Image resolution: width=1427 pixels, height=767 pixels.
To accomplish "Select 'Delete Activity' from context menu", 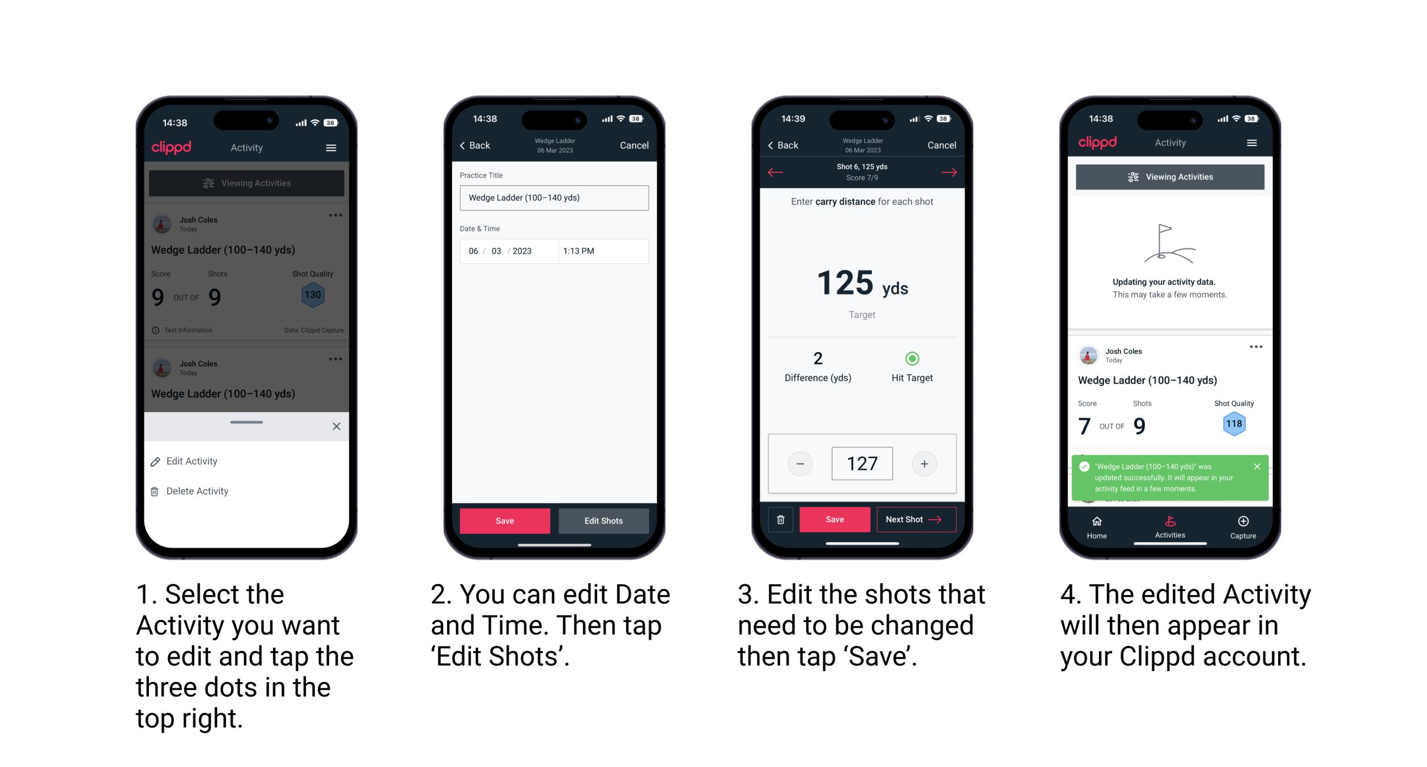I will point(199,490).
